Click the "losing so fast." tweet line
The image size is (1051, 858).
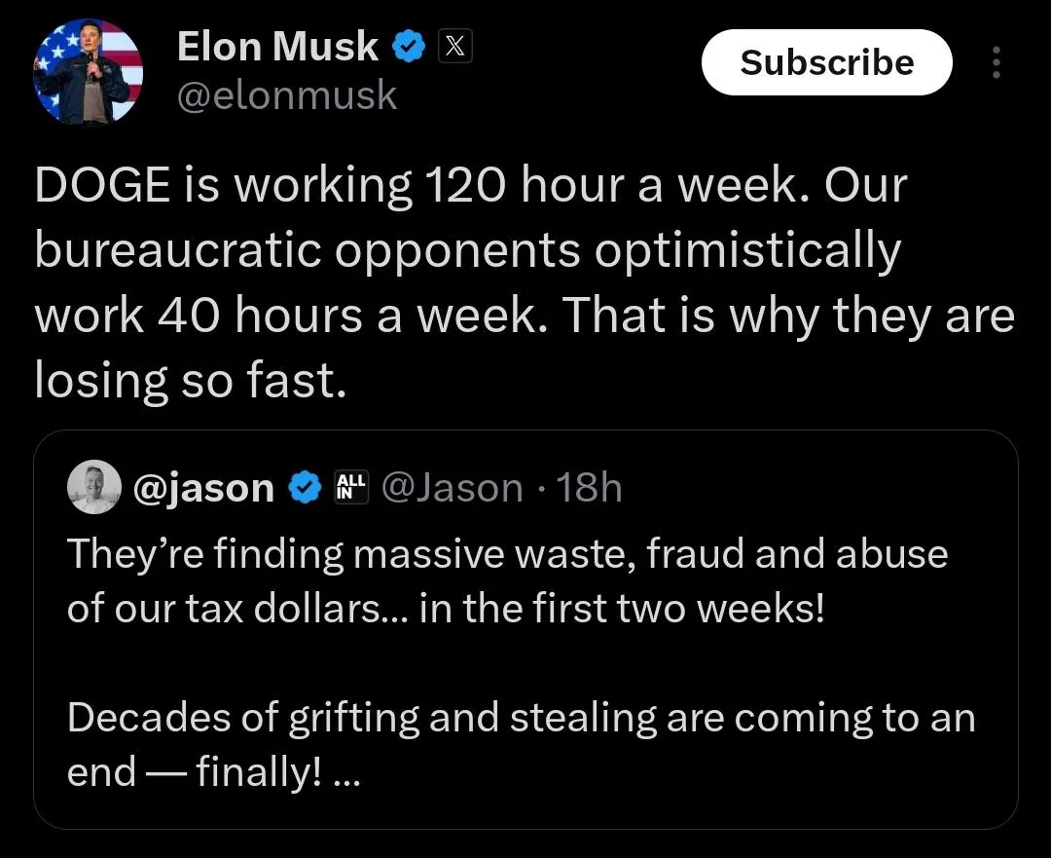click(x=190, y=382)
